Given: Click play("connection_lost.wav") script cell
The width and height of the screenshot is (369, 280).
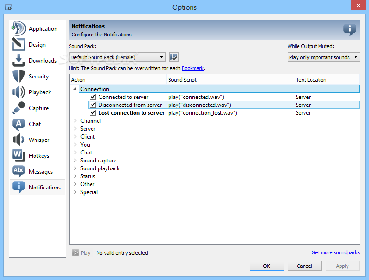Looking at the screenshot, I should [x=203, y=113].
